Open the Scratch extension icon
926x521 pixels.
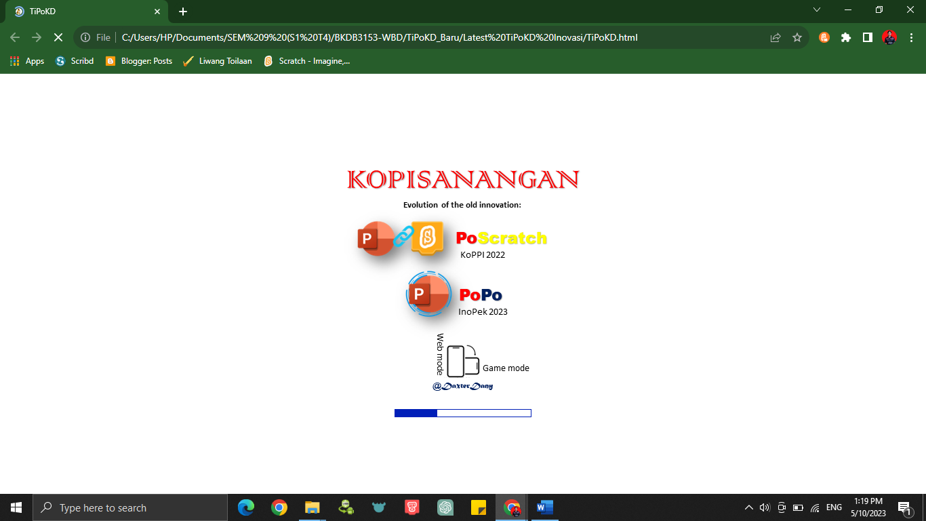[x=824, y=38]
